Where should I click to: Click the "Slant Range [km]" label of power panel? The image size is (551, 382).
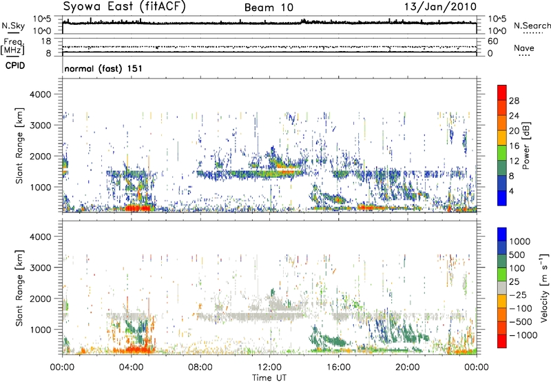[19, 145]
